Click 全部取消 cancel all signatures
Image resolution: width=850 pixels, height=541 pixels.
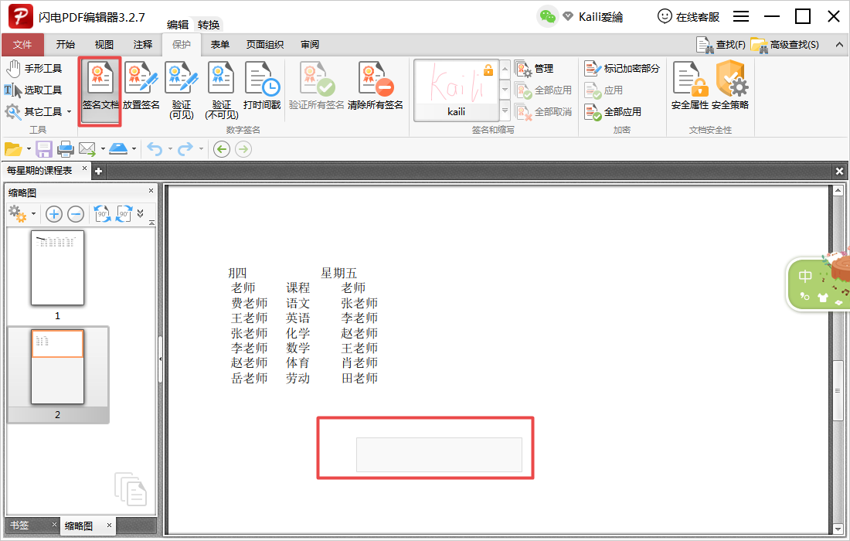click(x=543, y=111)
